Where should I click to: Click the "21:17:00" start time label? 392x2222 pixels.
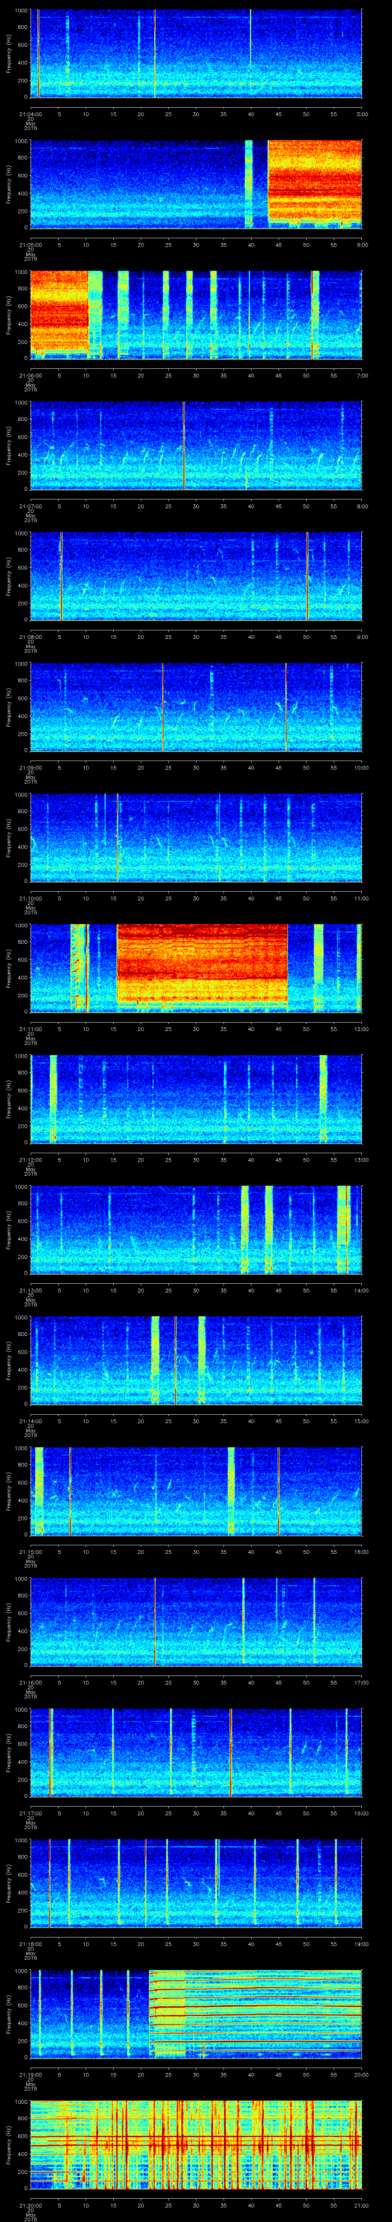pos(30,1813)
